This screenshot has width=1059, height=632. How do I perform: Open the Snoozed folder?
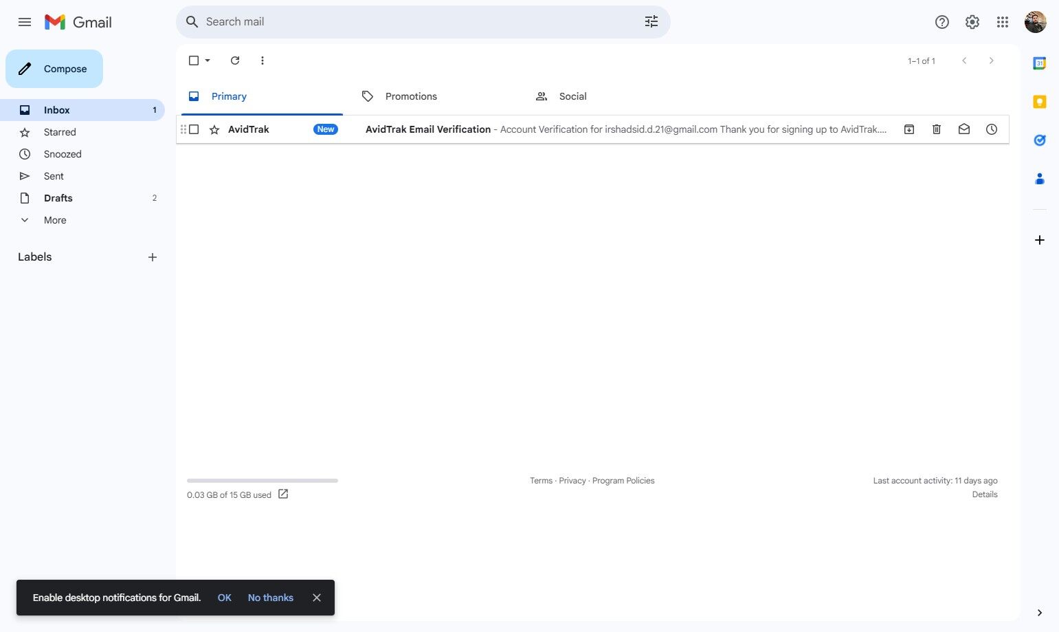(82, 154)
